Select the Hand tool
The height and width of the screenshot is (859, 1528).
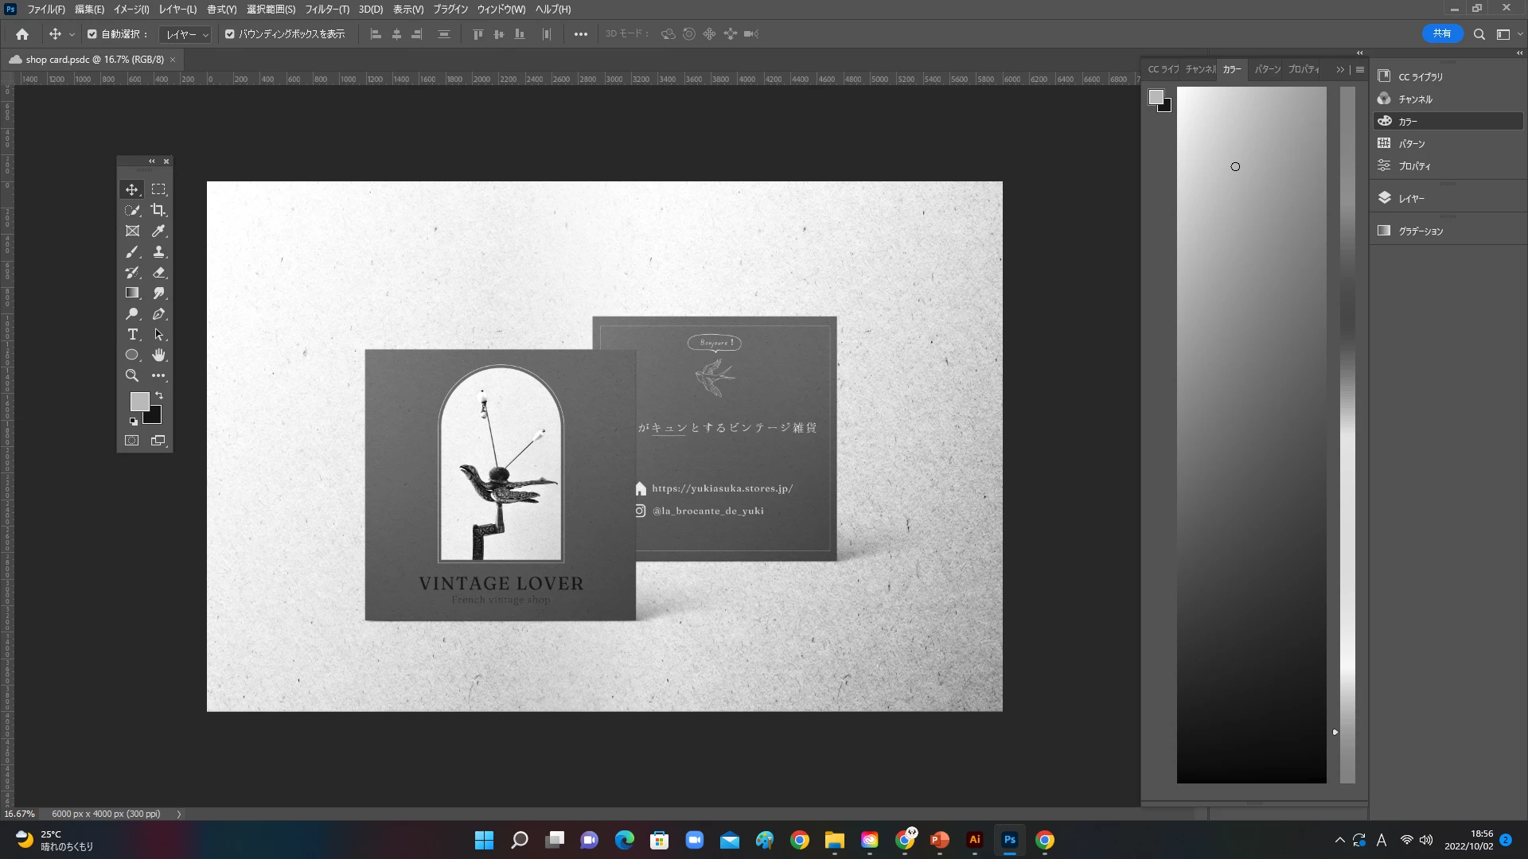point(158,356)
